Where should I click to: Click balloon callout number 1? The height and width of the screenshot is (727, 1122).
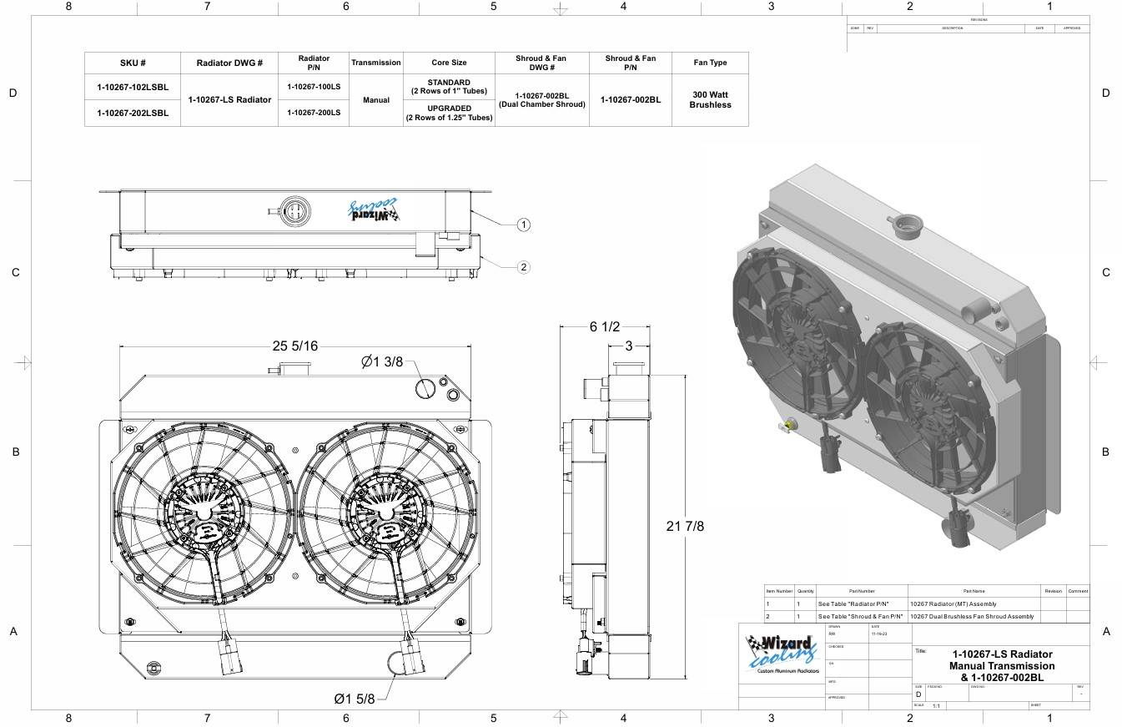pyautogui.click(x=523, y=225)
